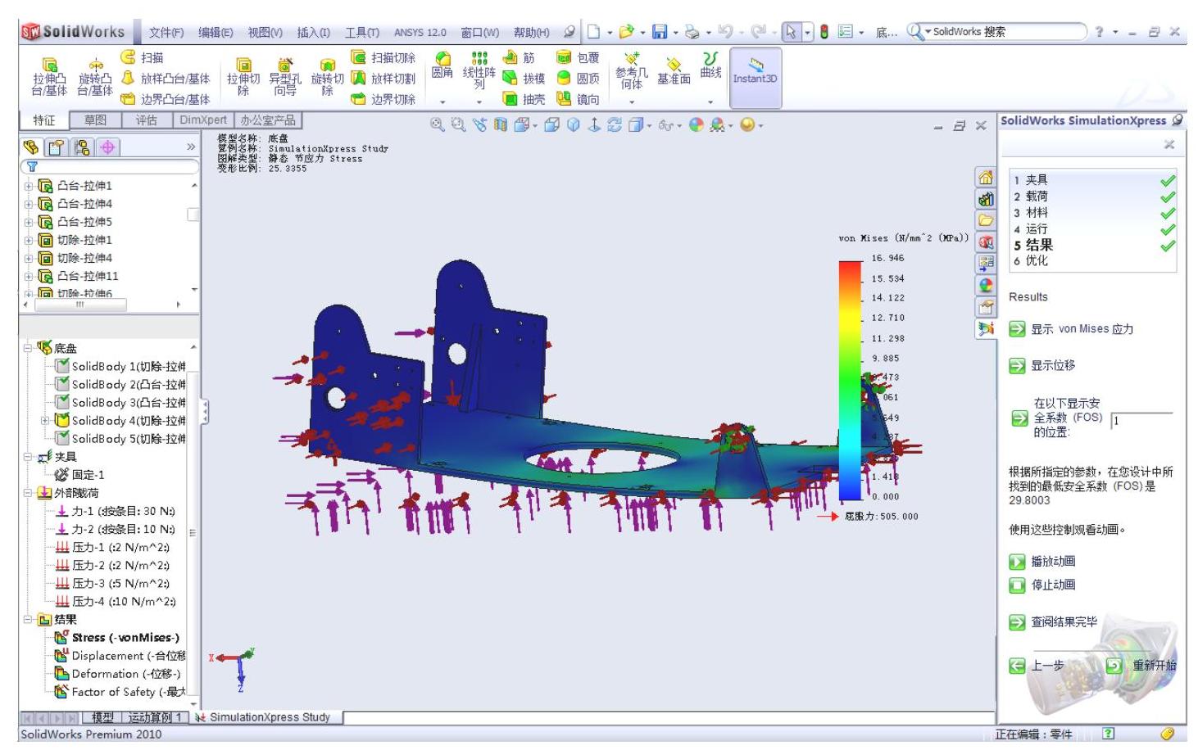The image size is (1198, 750).
Task: Open the 基准面 reference plane tool
Action: coord(674,70)
